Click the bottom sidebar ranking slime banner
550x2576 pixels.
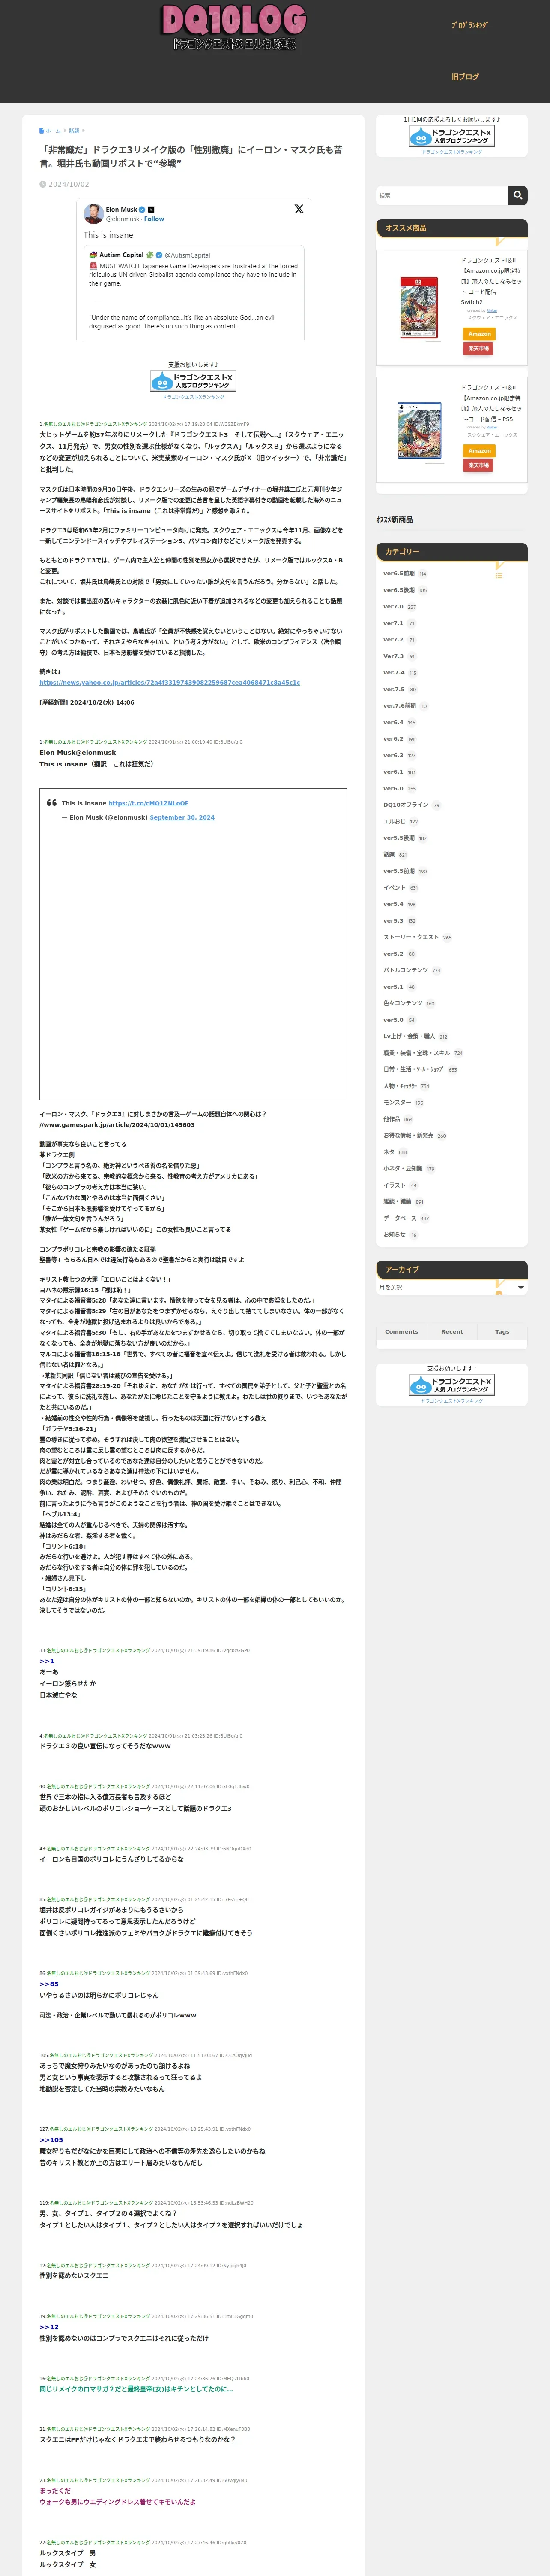point(451,1385)
